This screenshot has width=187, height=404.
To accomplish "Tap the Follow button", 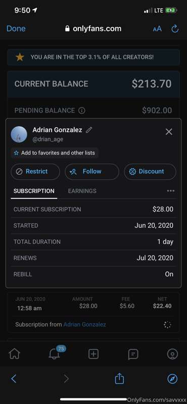I will pyautogui.click(x=92, y=172).
